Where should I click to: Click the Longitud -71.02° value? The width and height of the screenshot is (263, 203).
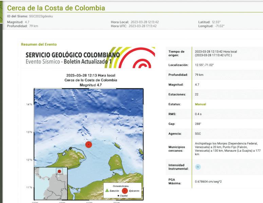[x=220, y=26]
